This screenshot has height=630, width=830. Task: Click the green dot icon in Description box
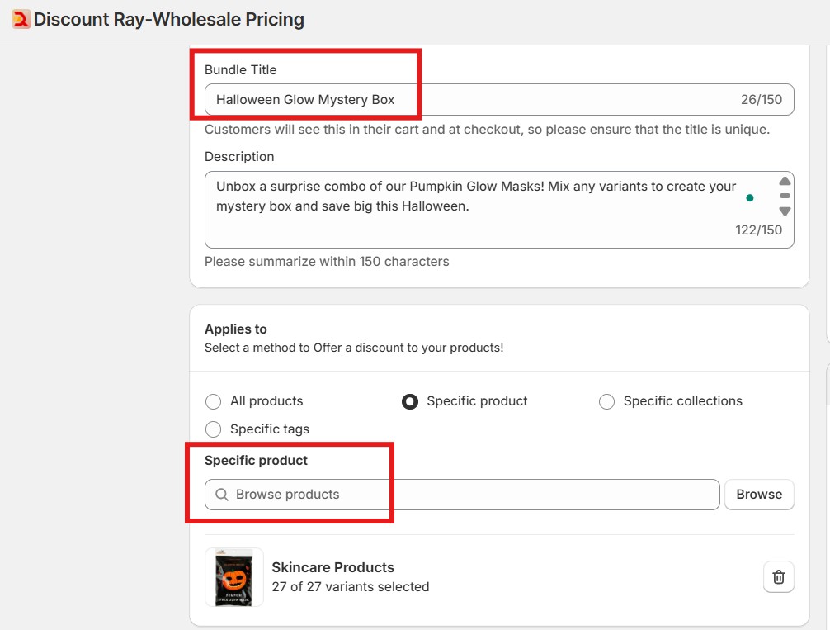pos(749,198)
